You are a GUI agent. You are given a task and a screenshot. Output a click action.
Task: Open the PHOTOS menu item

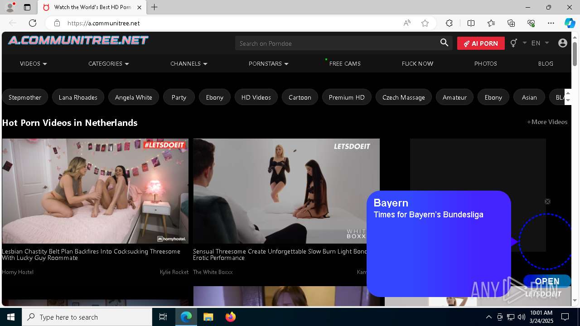(x=486, y=64)
